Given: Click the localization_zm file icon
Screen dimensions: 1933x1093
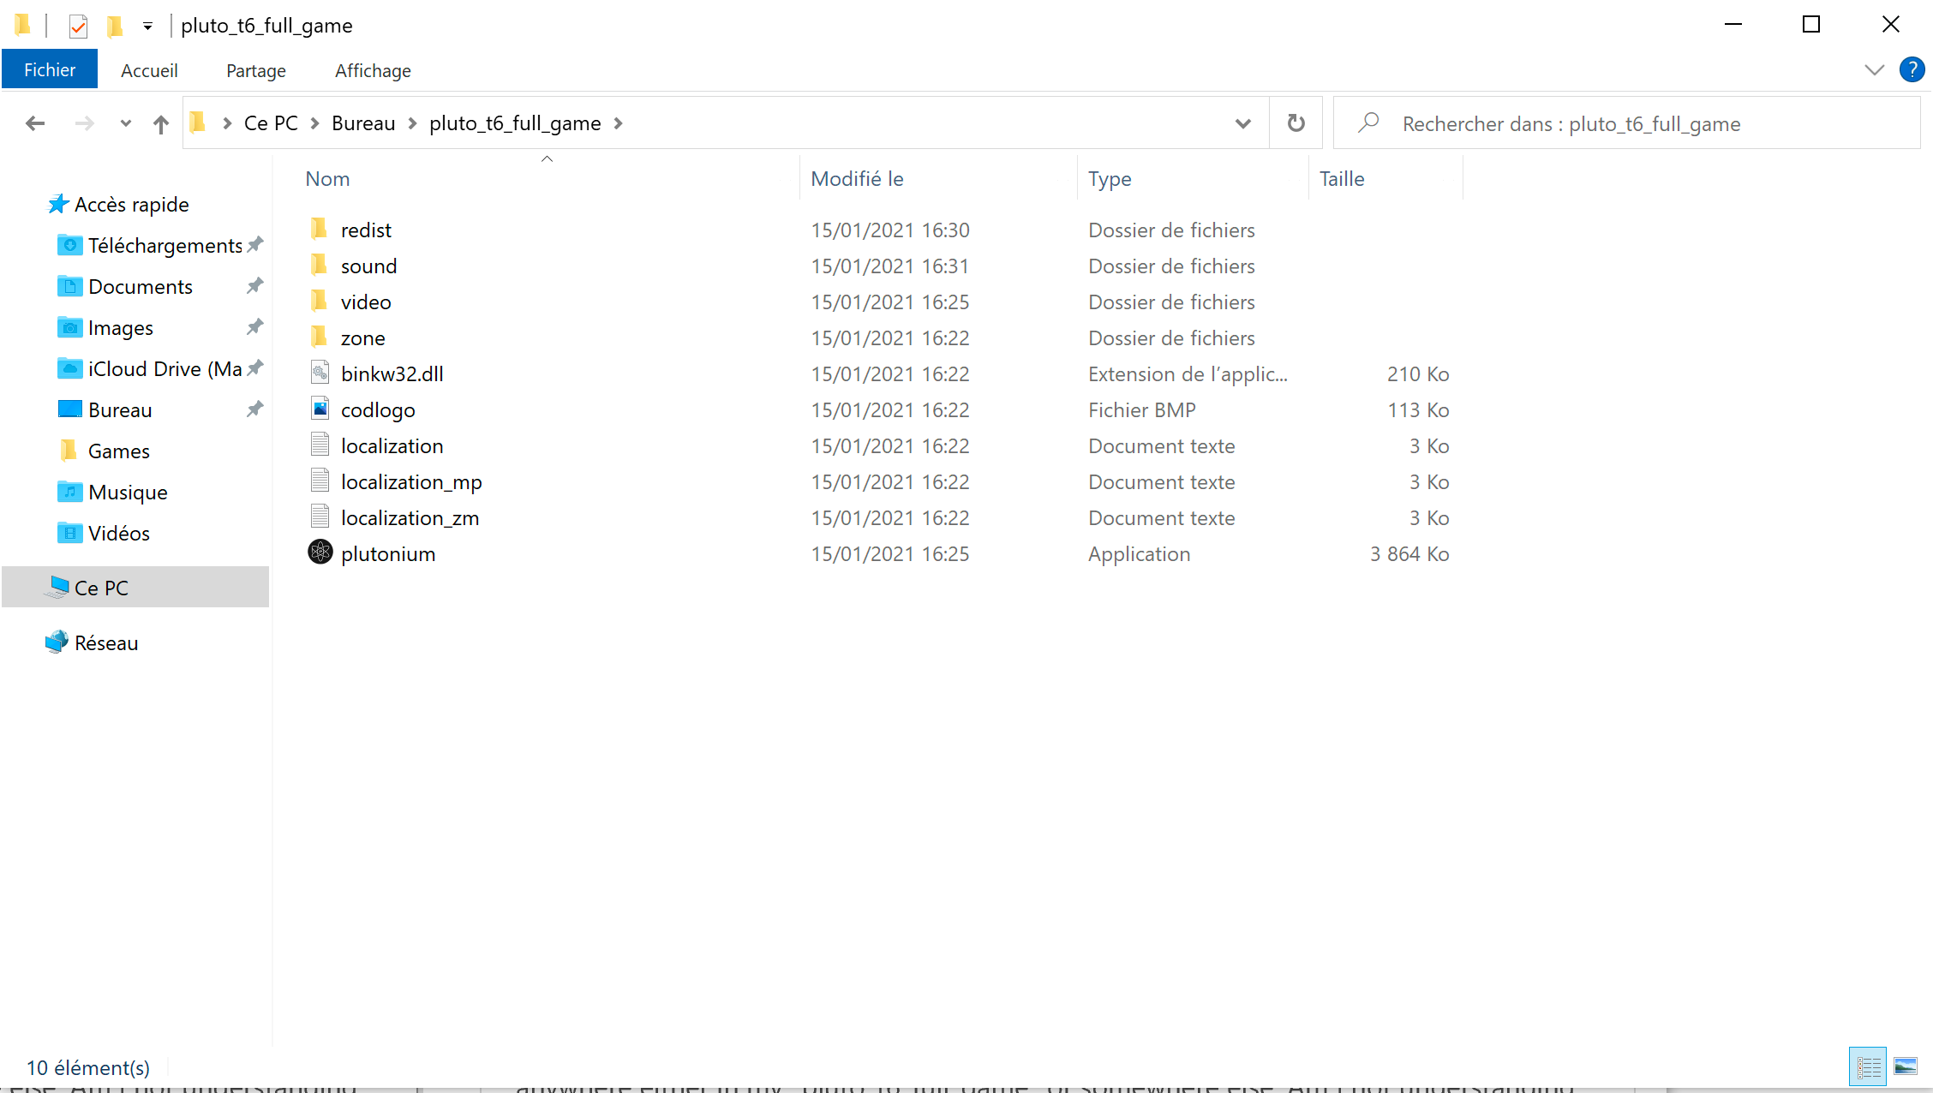Looking at the screenshot, I should 320,517.
